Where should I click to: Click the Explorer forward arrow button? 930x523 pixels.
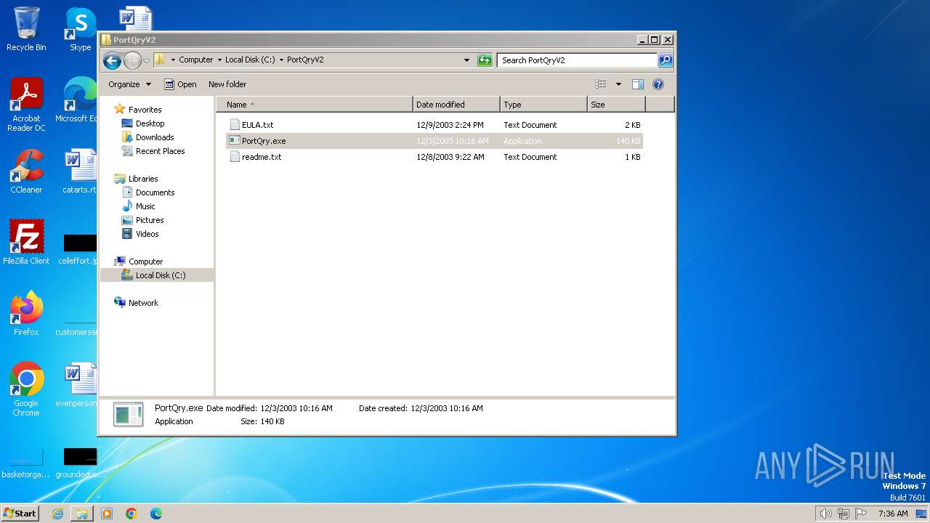click(132, 60)
